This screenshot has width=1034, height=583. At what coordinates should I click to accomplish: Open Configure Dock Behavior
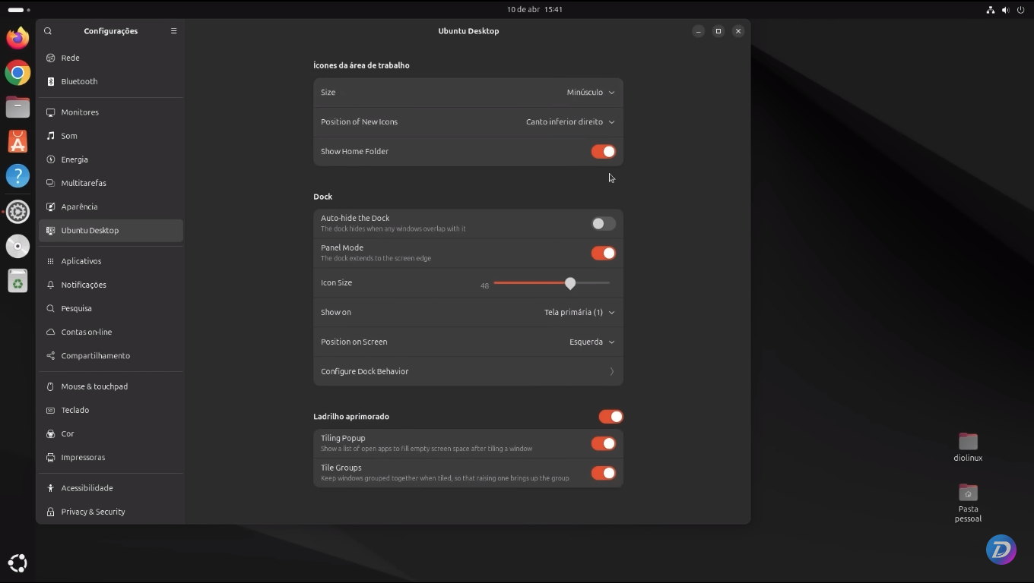468,371
